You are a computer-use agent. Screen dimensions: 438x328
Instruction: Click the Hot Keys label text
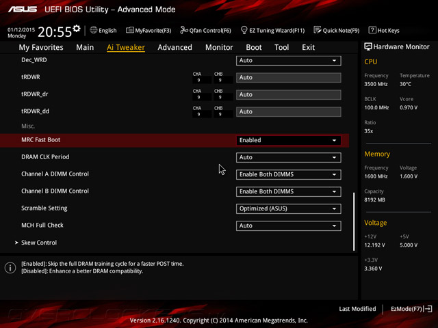point(388,30)
